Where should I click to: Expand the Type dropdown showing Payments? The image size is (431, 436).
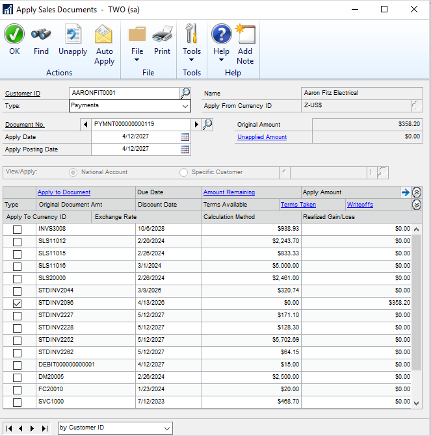click(x=185, y=105)
